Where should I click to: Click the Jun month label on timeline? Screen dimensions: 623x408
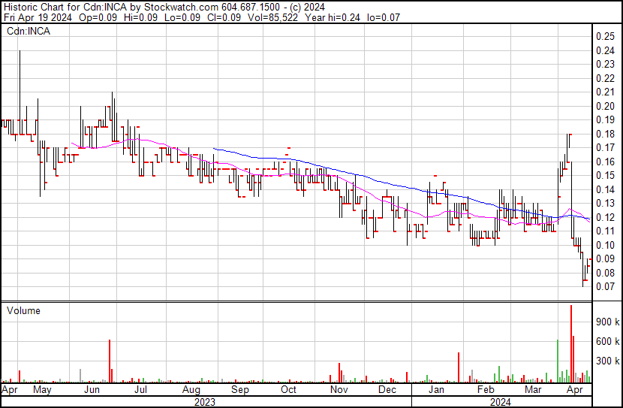(91, 391)
